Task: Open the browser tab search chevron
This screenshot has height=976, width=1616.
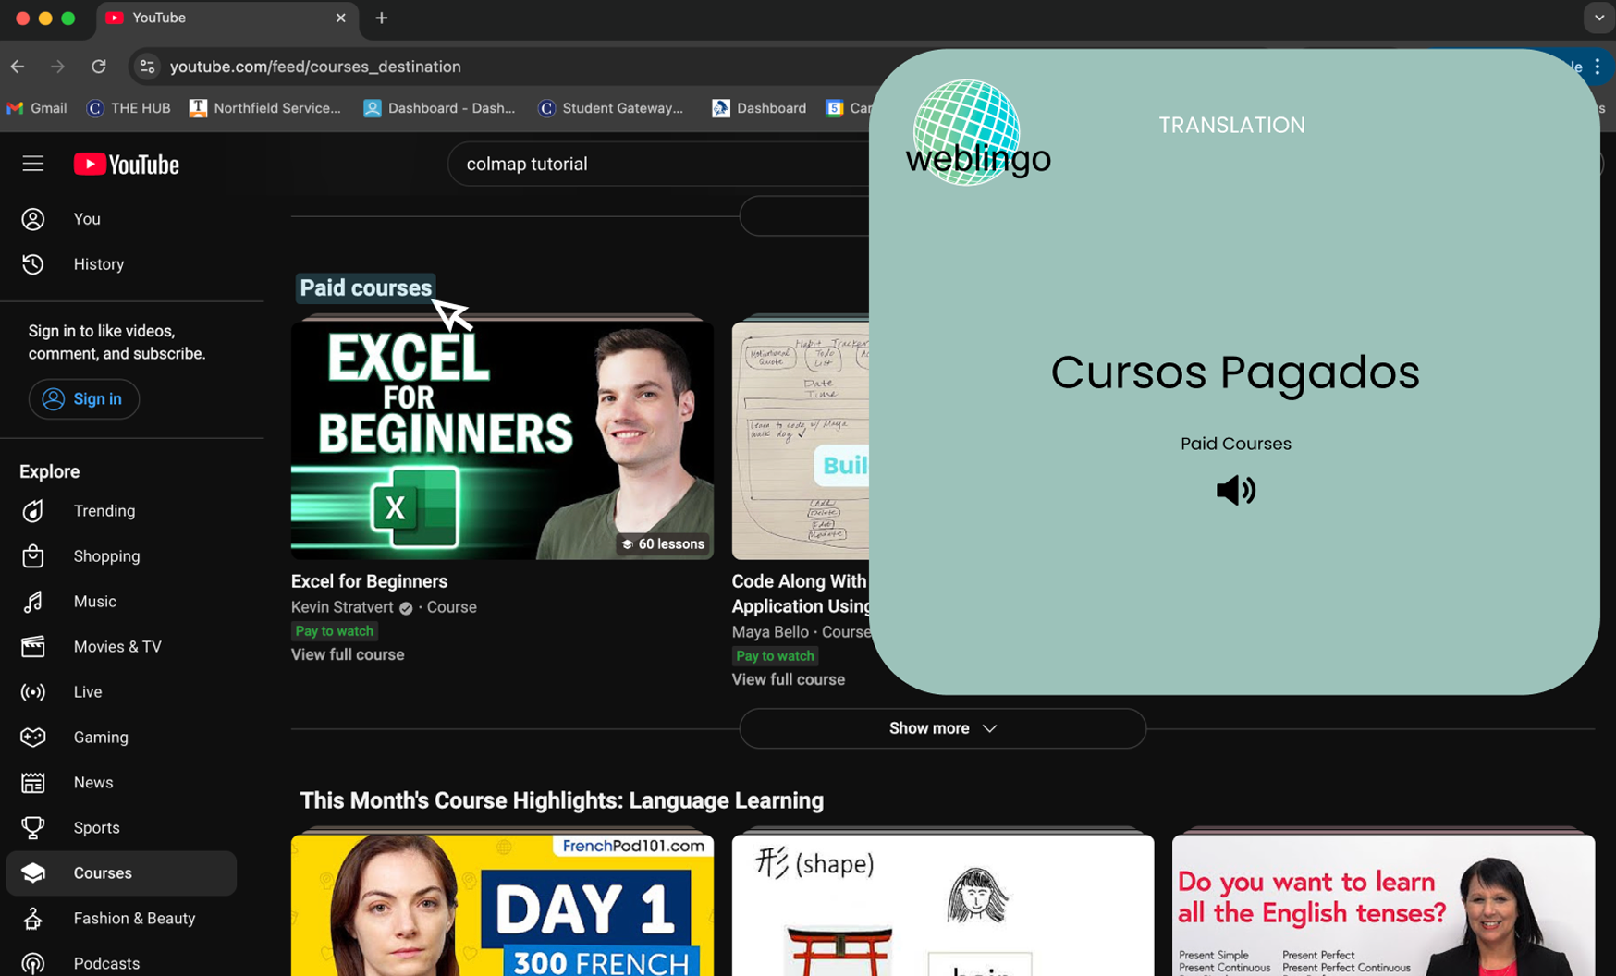Action: 1598,18
